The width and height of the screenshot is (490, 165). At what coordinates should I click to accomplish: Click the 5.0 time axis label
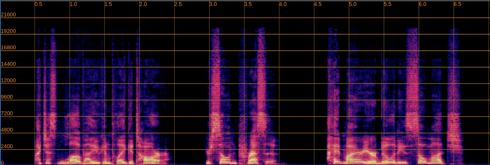[353, 4]
